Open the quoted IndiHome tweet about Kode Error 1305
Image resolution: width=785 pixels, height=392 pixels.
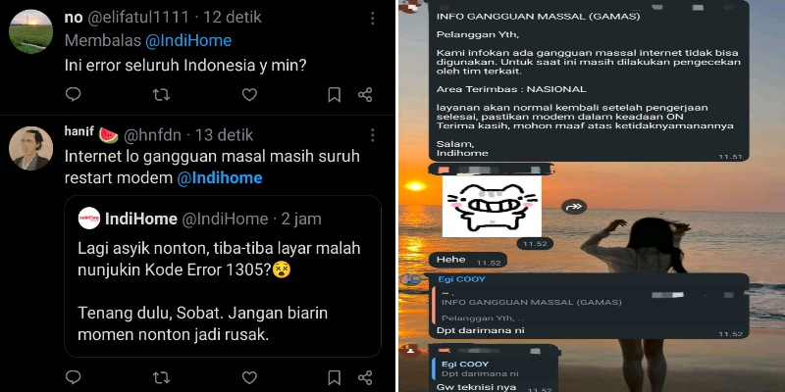coord(223,276)
